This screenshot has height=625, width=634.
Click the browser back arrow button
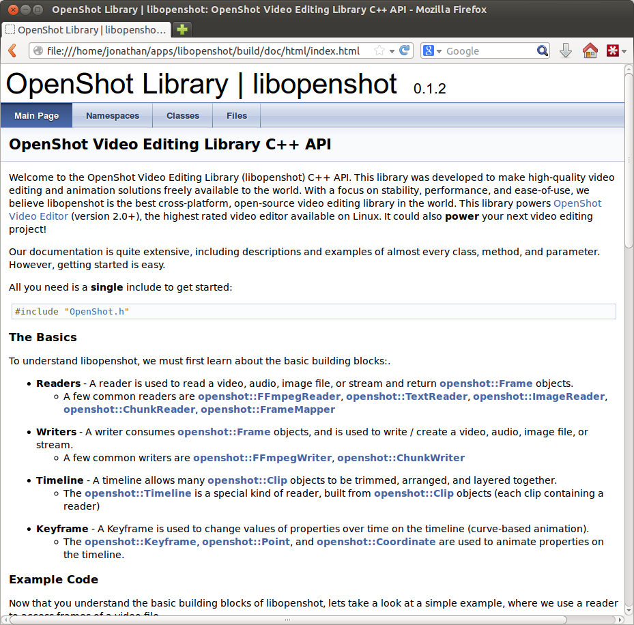point(12,51)
